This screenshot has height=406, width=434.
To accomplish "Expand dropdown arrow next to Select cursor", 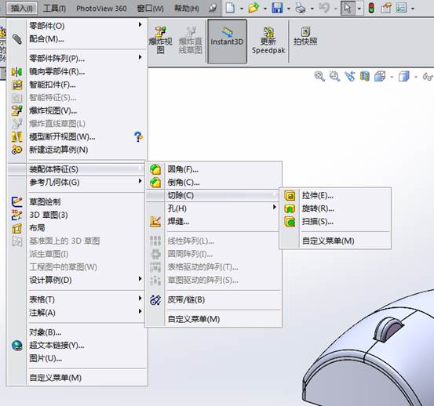I will click(359, 9).
